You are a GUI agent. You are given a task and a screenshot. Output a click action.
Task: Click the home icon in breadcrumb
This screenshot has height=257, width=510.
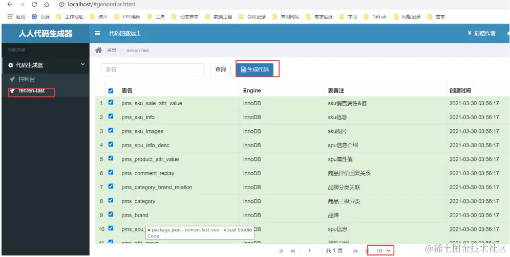point(98,50)
